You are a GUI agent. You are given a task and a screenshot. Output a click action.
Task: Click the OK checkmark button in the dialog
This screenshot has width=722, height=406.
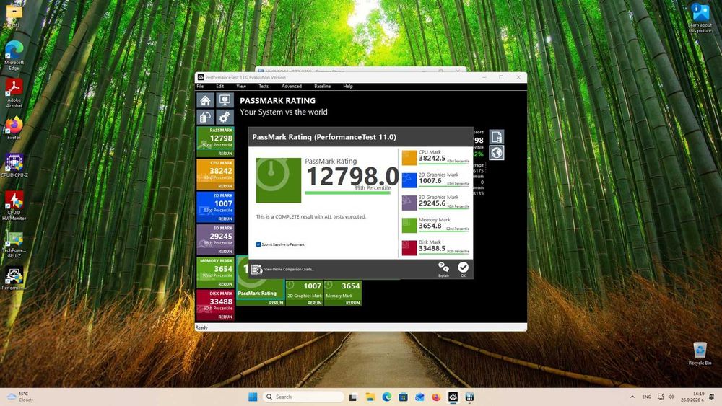tap(463, 269)
